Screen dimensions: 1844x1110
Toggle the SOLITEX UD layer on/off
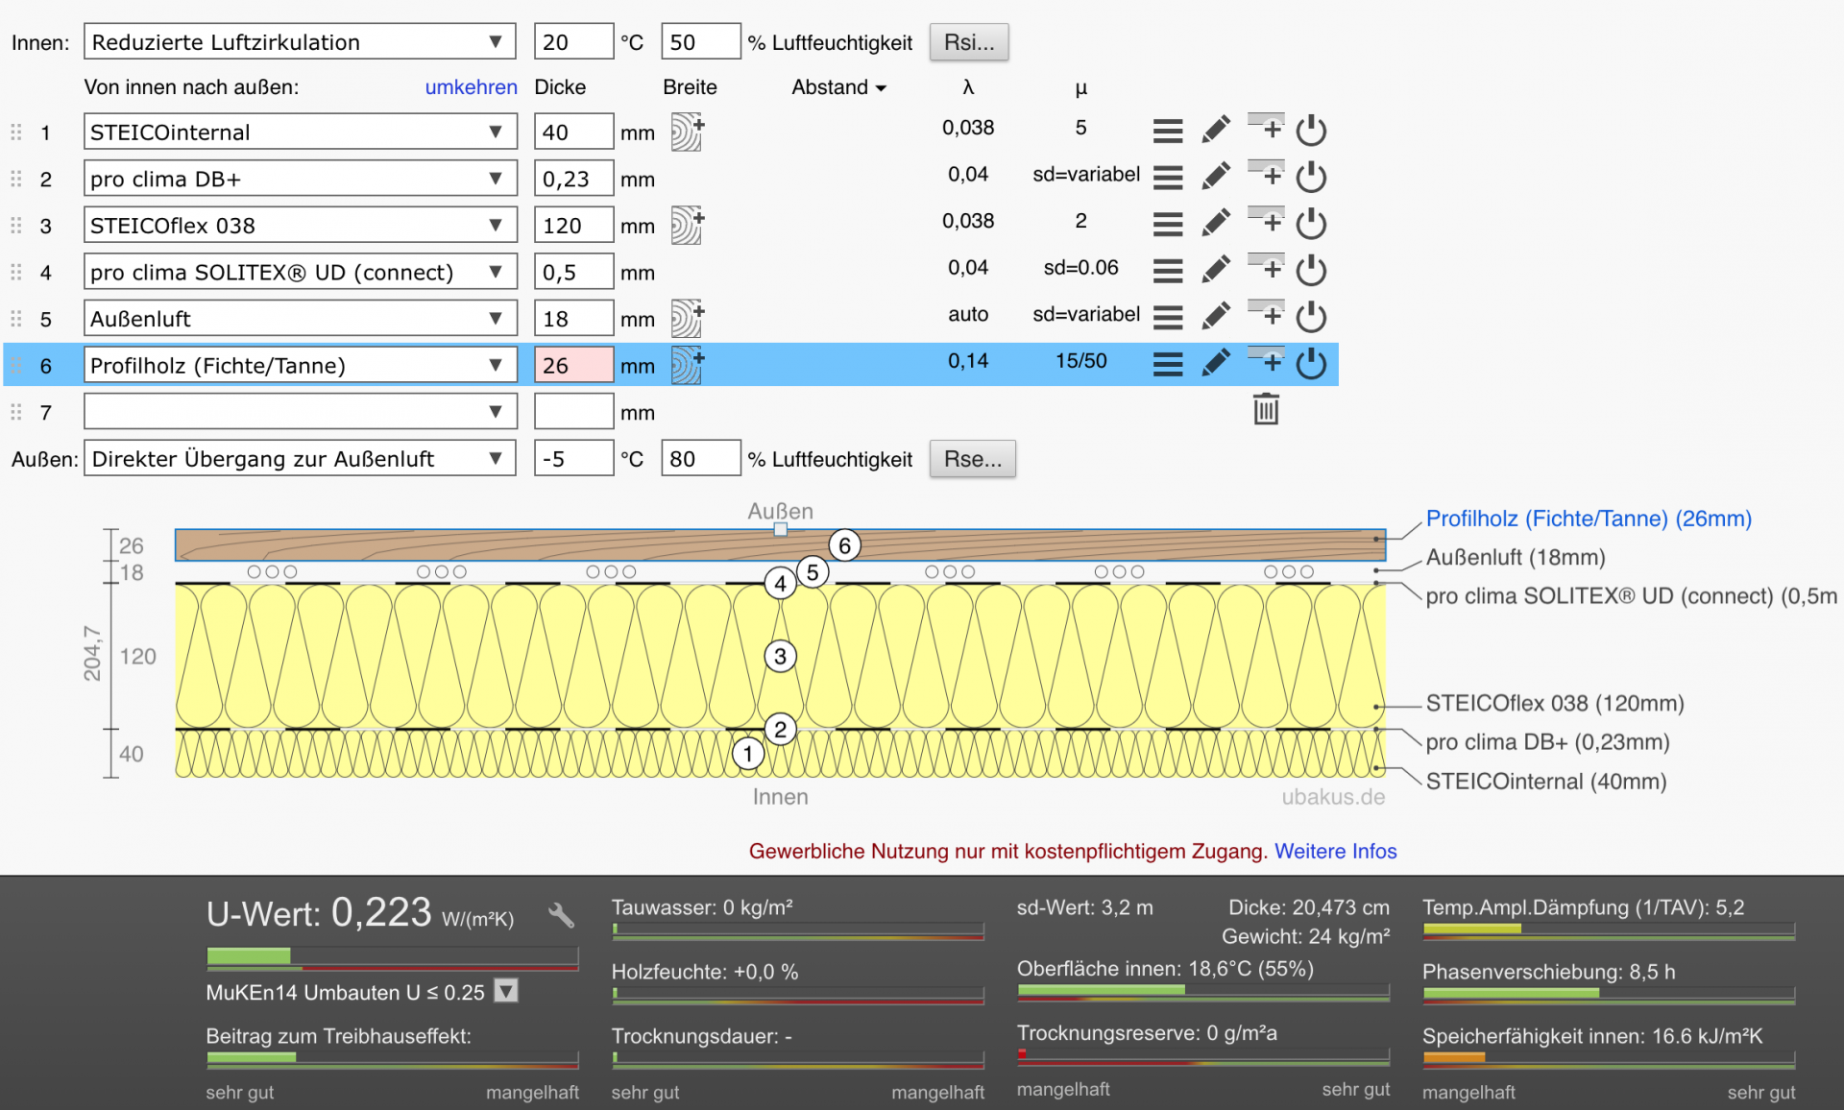1311,270
